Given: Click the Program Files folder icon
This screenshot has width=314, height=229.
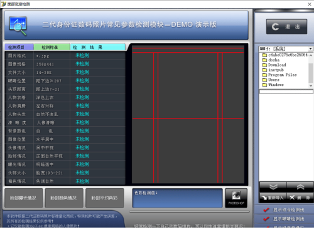Looking at the screenshot, I should click(264, 75).
